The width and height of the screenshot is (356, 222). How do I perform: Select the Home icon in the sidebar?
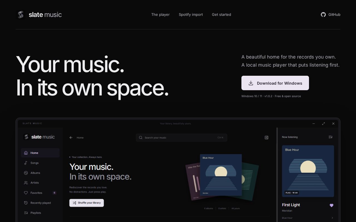pyautogui.click(x=26, y=153)
